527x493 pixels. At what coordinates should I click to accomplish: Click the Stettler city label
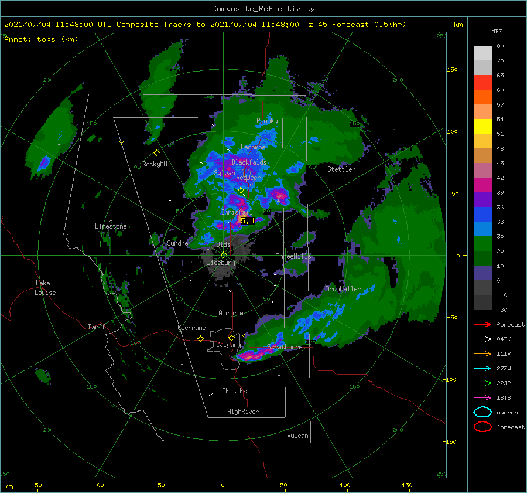(341, 169)
